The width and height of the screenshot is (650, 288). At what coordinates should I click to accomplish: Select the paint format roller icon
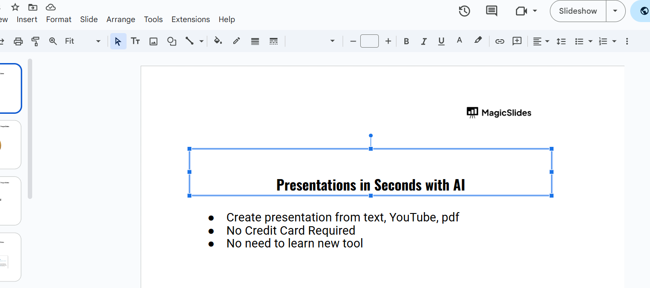point(36,41)
